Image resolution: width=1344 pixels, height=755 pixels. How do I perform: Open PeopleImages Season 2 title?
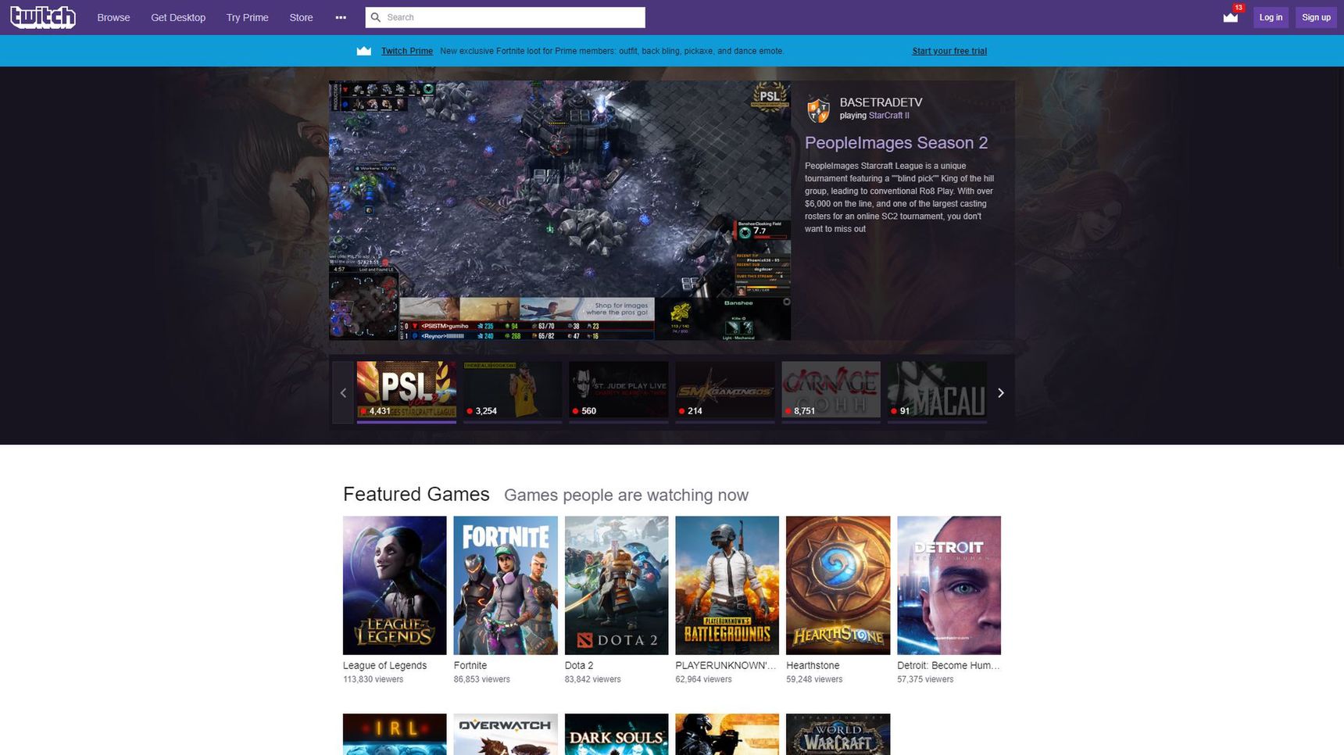(x=896, y=142)
